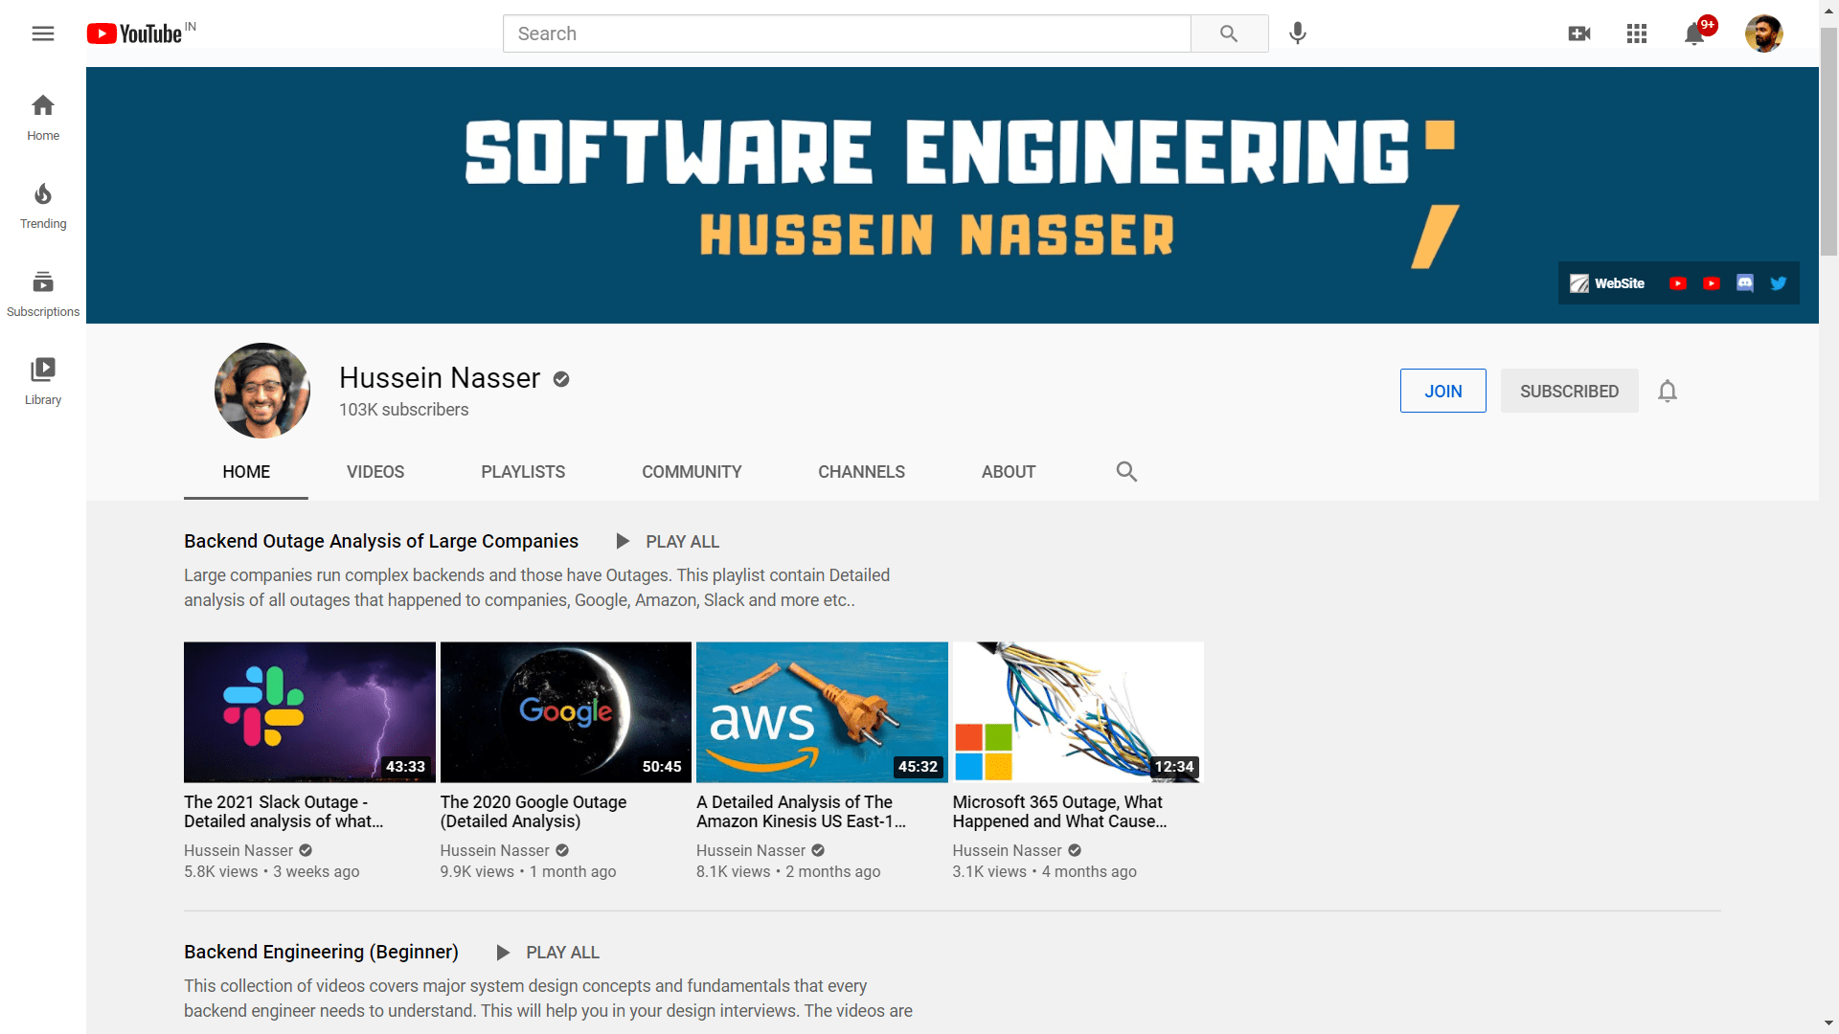Click the Search input field
This screenshot has width=1839, height=1034.
(x=846, y=34)
